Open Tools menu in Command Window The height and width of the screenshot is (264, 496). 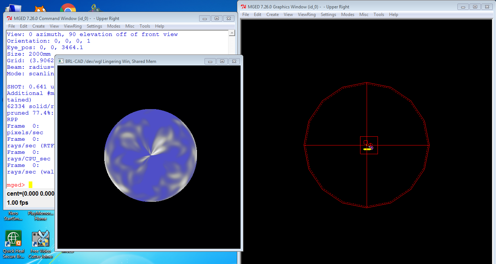[145, 26]
